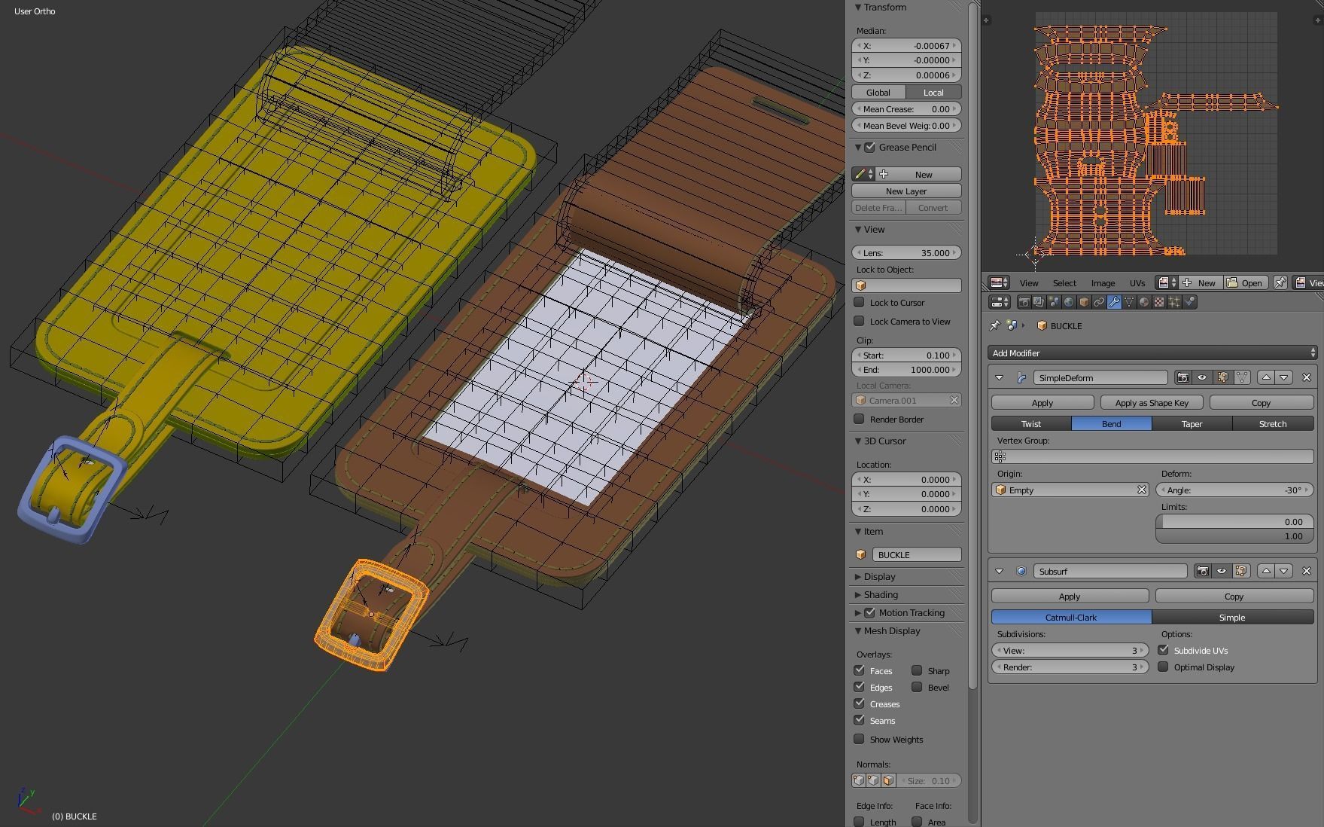
Task: Open the Render properties tab (camera icon)
Action: click(x=1024, y=302)
